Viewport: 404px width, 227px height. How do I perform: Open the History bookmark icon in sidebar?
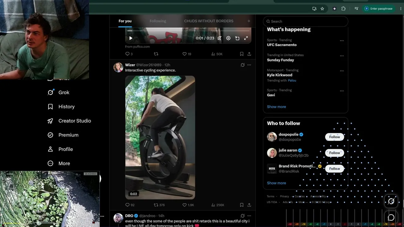tap(50, 107)
